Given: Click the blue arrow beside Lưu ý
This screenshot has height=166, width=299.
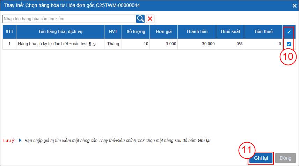Looking at the screenshot, I should tap(20, 141).
